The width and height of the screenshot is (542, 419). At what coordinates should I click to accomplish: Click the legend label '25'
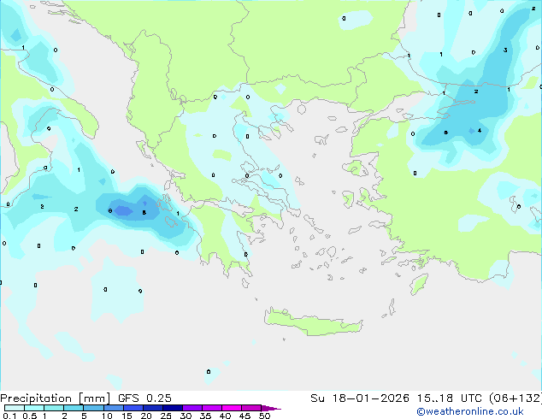166,416
